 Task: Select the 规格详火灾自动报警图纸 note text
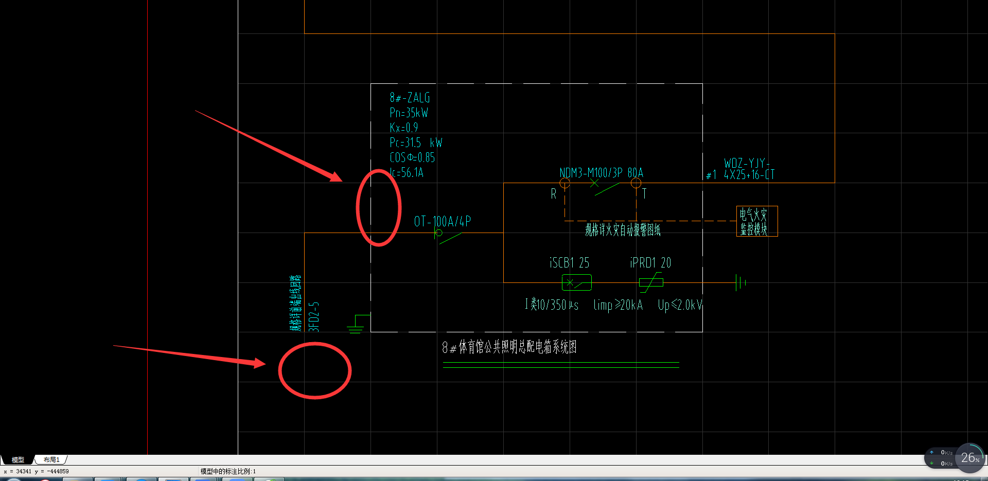point(623,229)
